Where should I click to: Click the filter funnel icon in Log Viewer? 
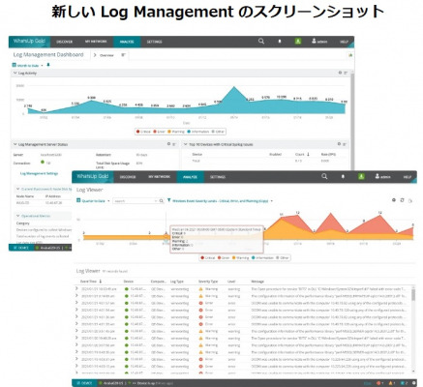(x=168, y=200)
